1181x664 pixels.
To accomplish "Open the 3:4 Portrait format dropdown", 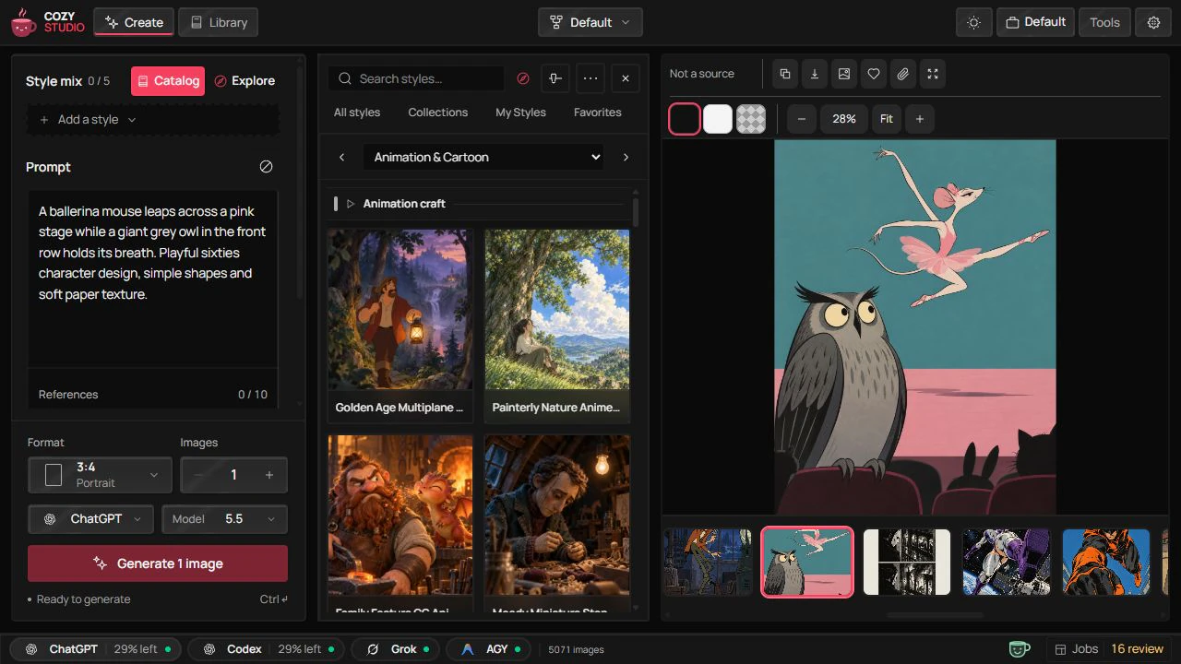I will pyautogui.click(x=100, y=475).
